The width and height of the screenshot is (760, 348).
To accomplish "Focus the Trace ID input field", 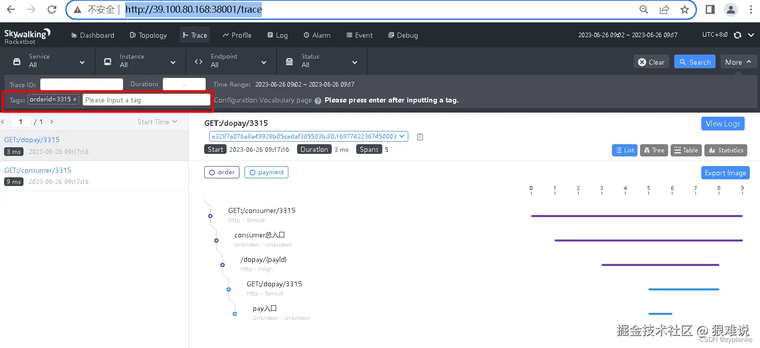I will coord(82,84).
